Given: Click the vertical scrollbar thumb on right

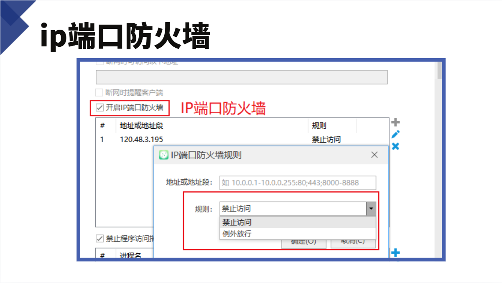Looking at the screenshot, I should click(439, 70).
